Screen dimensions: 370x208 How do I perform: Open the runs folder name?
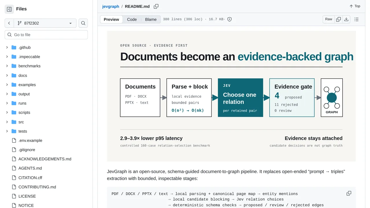22,103
